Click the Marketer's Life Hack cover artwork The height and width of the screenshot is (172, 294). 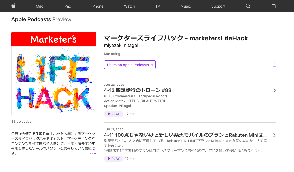(54, 74)
